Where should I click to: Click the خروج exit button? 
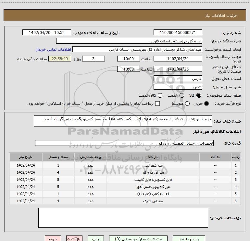pyautogui.click(x=53, y=239)
